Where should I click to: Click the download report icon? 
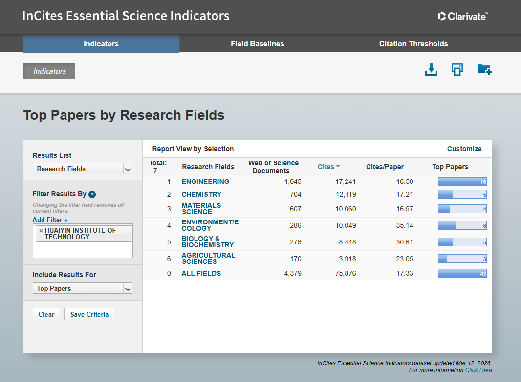click(431, 70)
